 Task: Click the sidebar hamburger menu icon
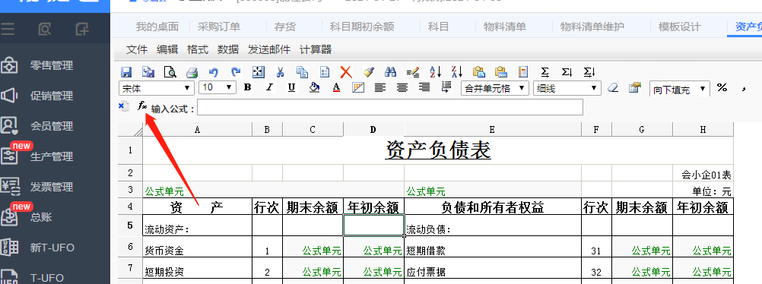(x=8, y=30)
